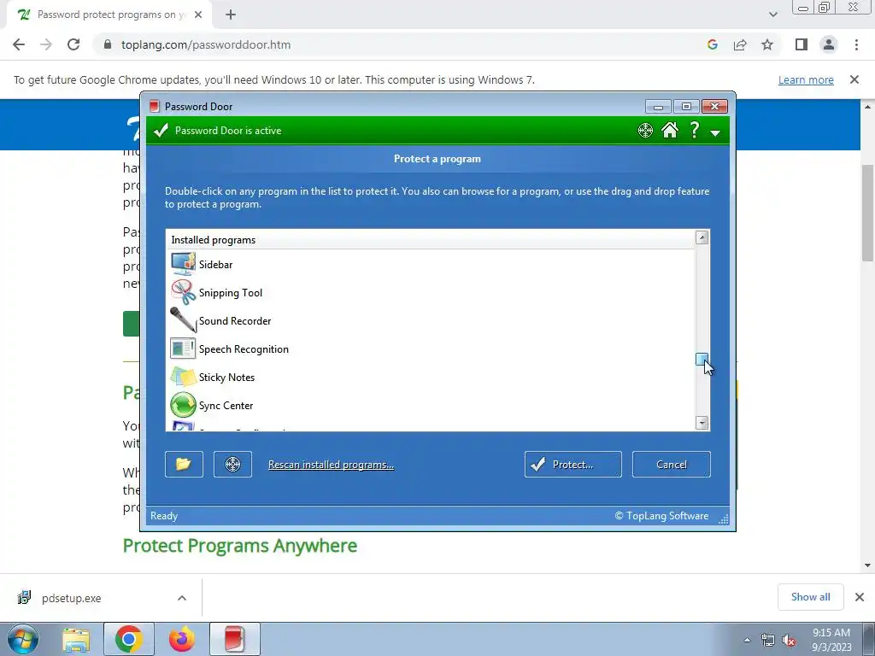Click Chrome icon in taskbar
This screenshot has height=656, width=875.
pos(129,639)
